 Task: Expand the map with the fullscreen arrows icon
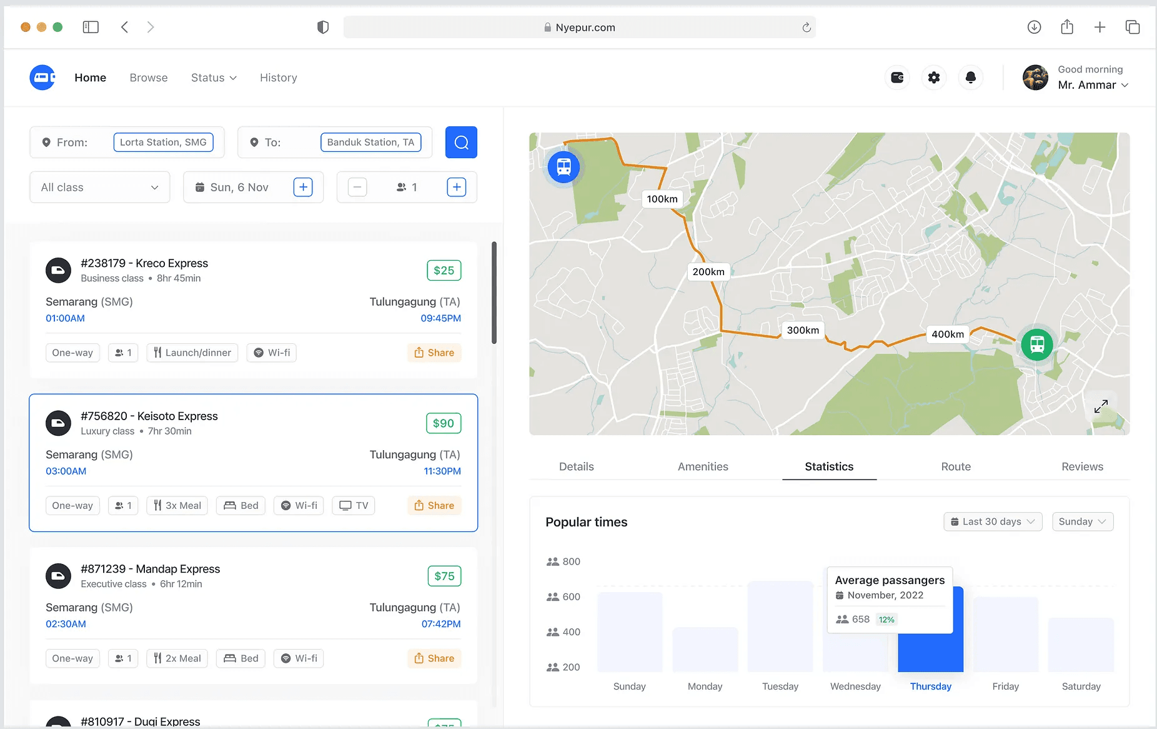pos(1101,406)
